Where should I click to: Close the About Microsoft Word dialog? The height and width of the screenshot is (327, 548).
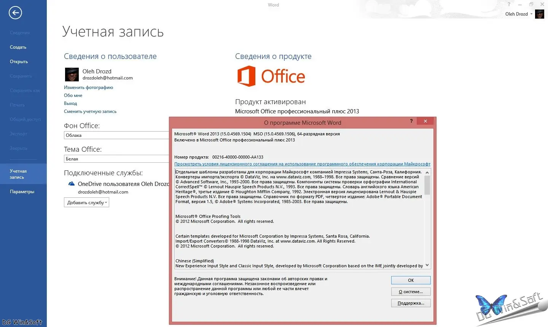click(x=425, y=121)
